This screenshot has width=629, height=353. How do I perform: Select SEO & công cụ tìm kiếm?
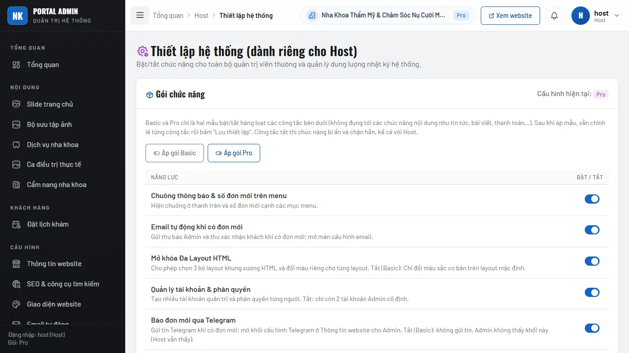click(x=63, y=284)
